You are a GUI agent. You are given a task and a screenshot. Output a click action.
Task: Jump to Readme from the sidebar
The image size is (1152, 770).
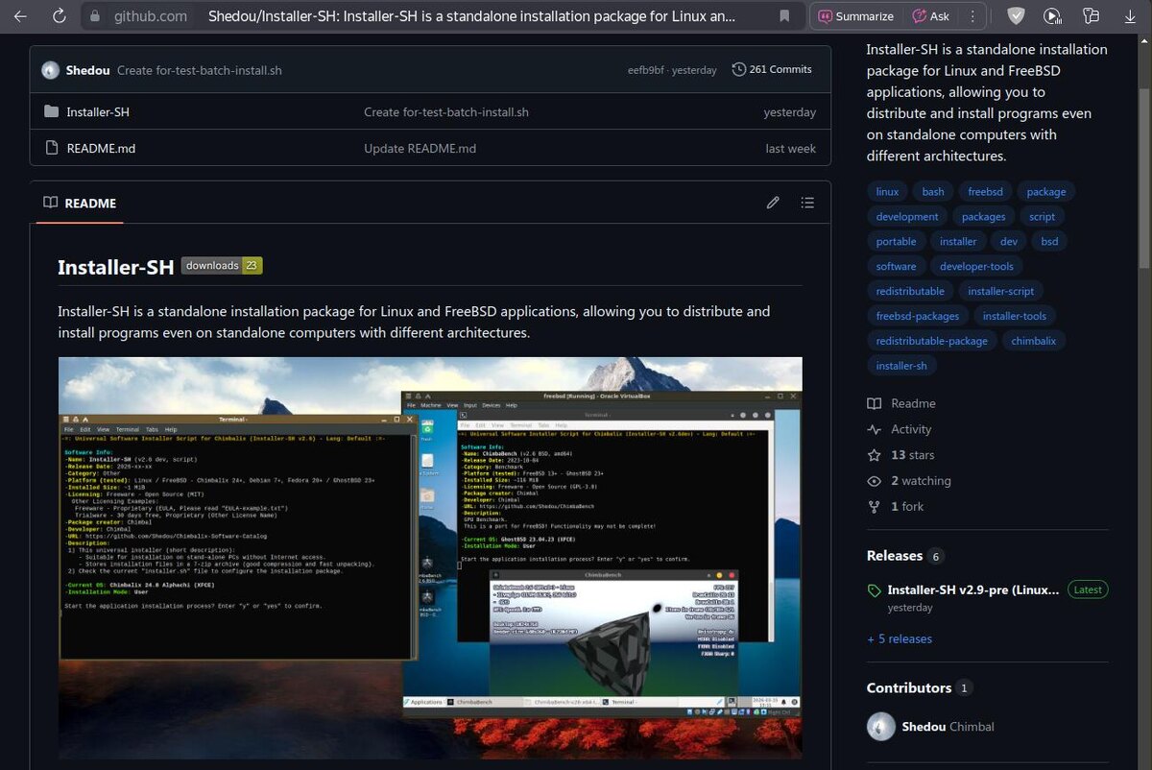pos(901,403)
